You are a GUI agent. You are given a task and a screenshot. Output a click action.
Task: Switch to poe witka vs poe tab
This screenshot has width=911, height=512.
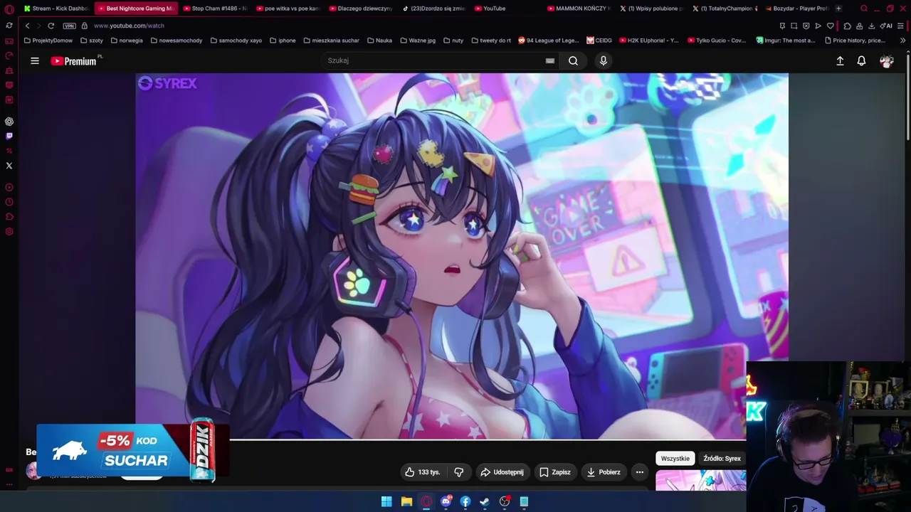(288, 9)
